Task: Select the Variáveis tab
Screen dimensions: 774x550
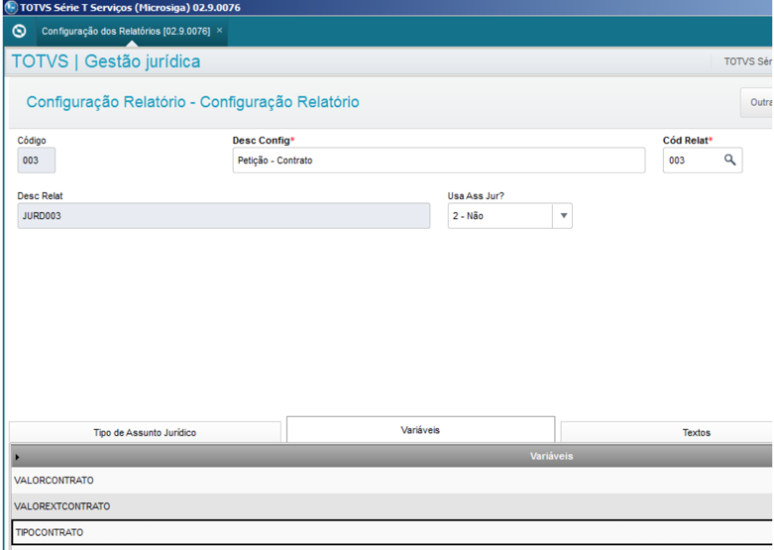Action: pos(420,430)
